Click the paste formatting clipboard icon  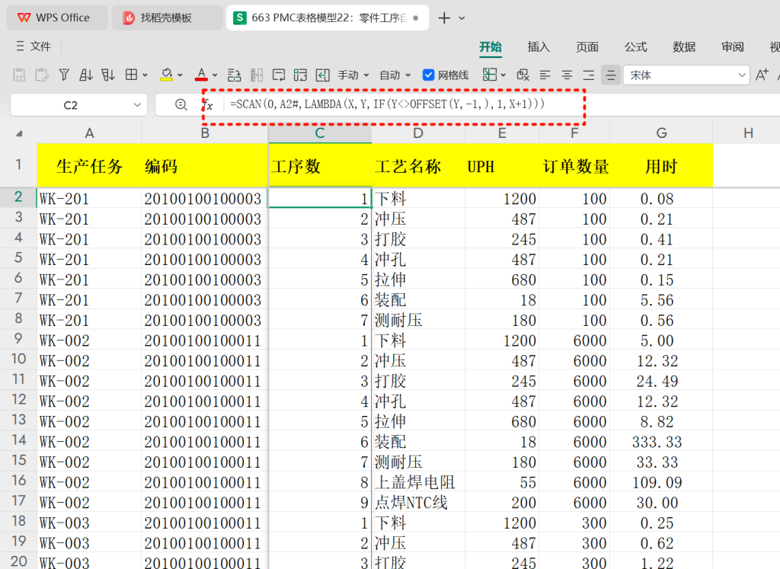[x=42, y=75]
